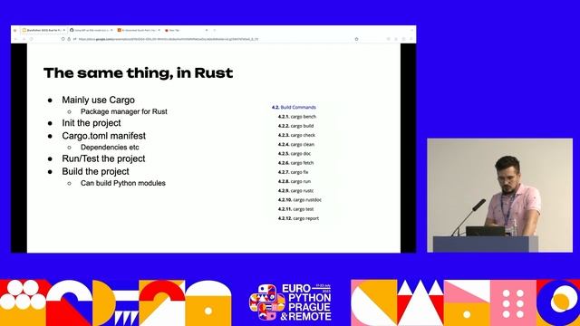The width and height of the screenshot is (580, 326).
Task: Open the GitHub browser tab
Action: tap(91, 30)
